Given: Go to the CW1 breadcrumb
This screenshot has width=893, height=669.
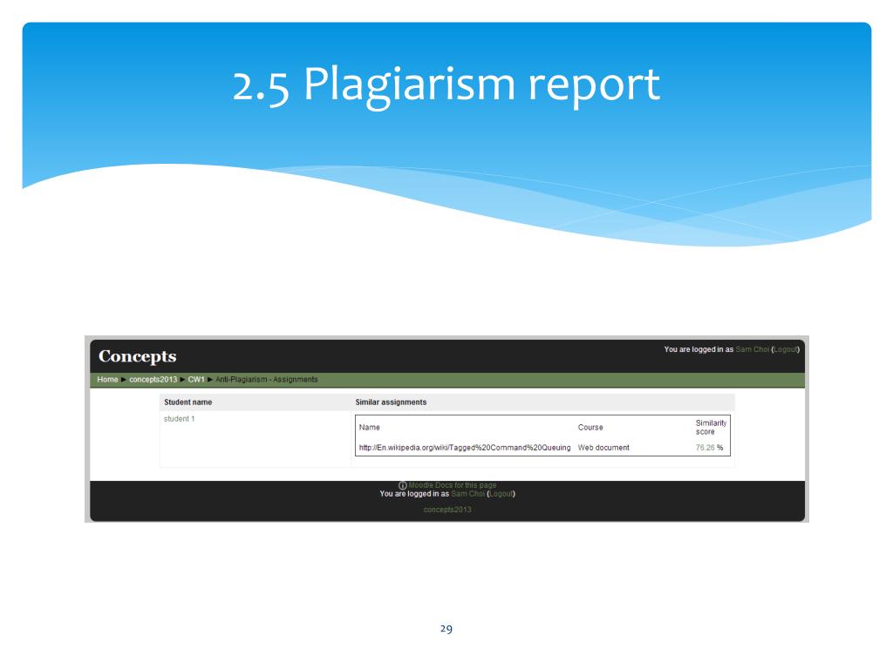Looking at the screenshot, I should (x=196, y=380).
